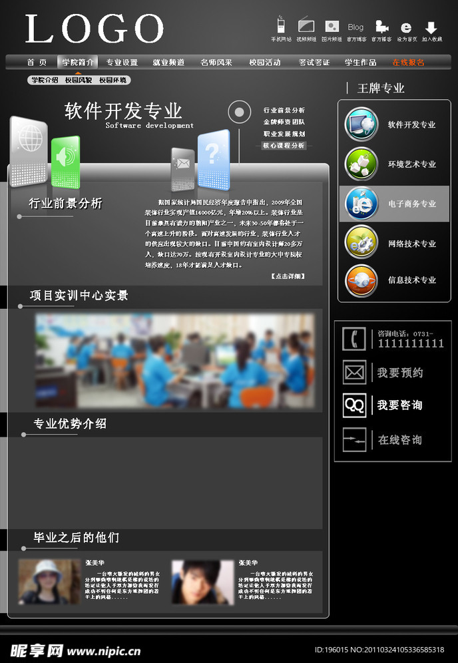This screenshot has width=458, height=663.
Task: Click the orange information technology major icon (信息技术专业)
Action: 361,280
